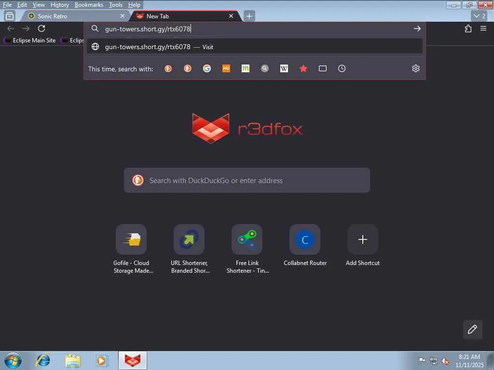The height and width of the screenshot is (370, 494).
Task: Click the Go arrow in the address bar
Action: [x=417, y=28]
